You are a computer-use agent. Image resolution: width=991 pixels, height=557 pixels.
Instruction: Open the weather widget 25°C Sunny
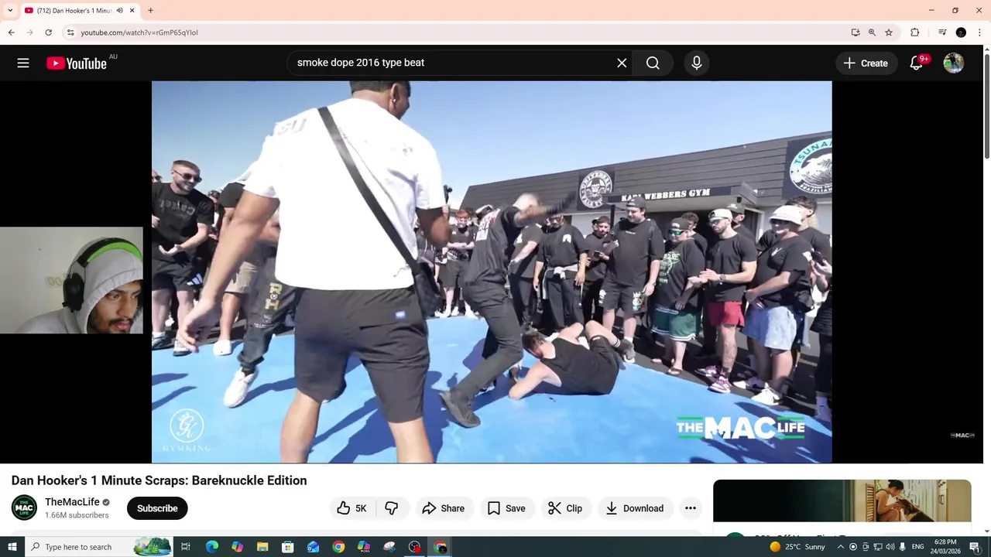tap(797, 547)
